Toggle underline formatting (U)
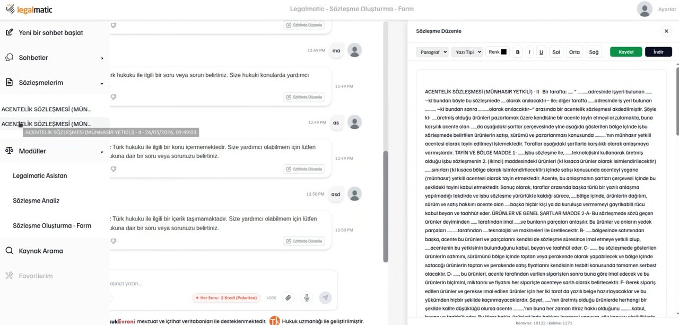The width and height of the screenshot is (679, 325). (541, 52)
